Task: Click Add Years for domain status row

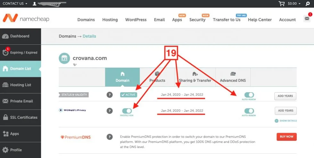Action: 285,96
